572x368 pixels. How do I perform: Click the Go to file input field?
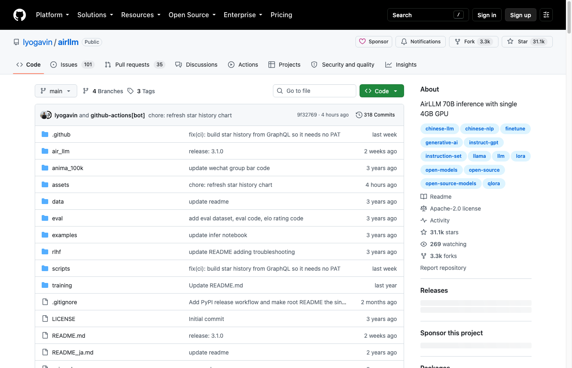(315, 91)
